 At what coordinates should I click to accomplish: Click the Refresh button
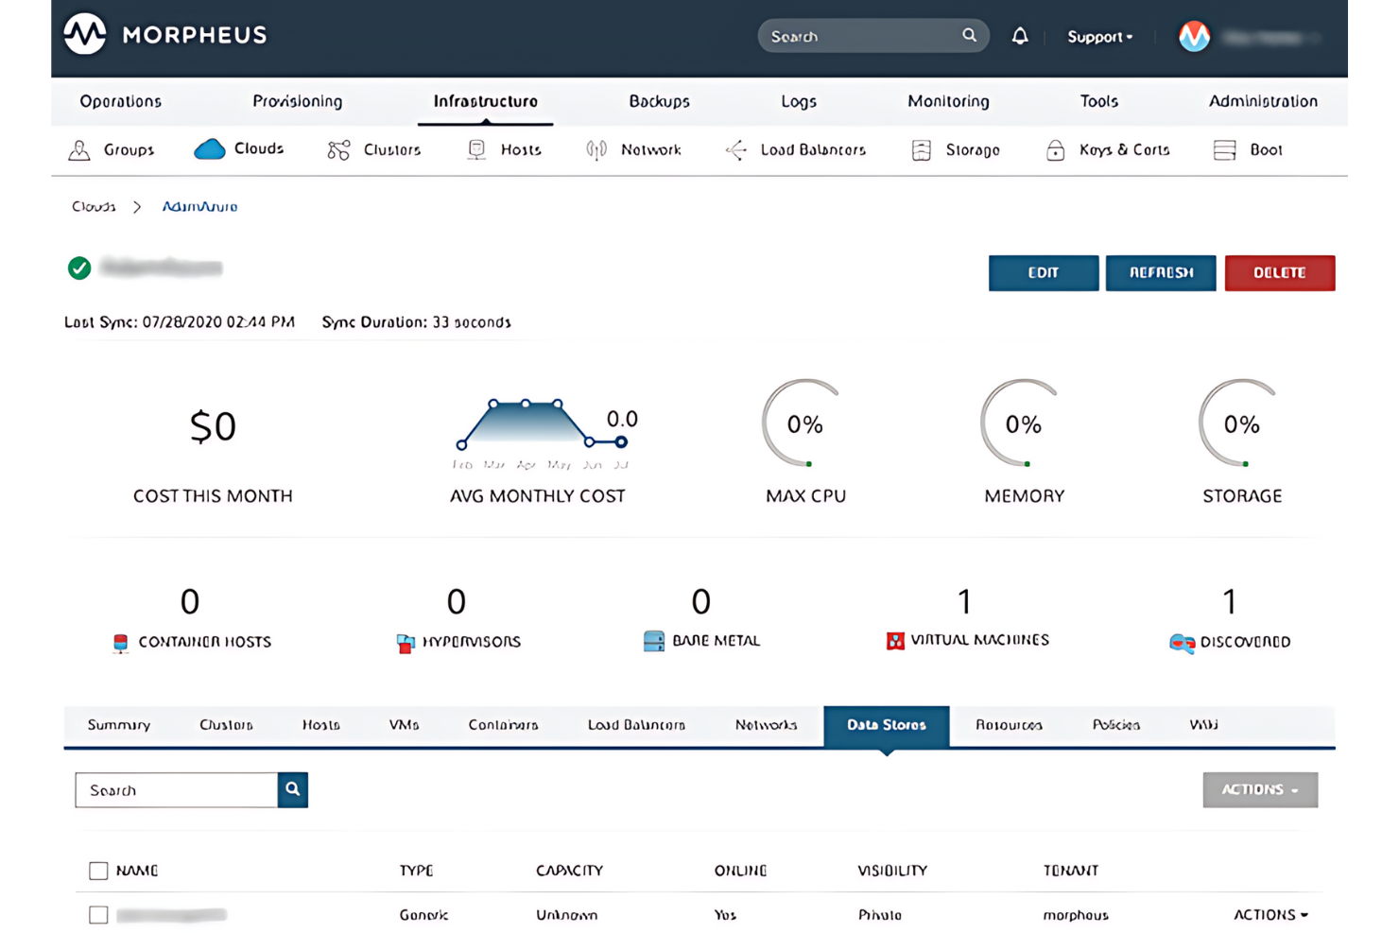click(x=1161, y=273)
